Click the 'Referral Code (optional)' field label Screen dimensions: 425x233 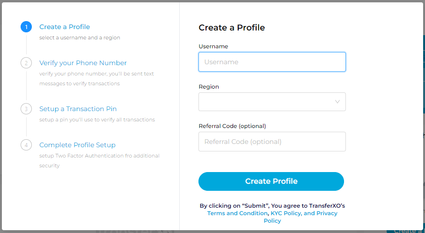point(232,126)
